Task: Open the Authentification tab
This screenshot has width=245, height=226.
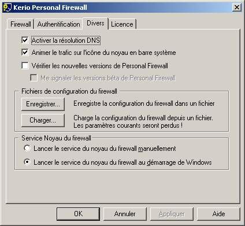Action: point(58,24)
